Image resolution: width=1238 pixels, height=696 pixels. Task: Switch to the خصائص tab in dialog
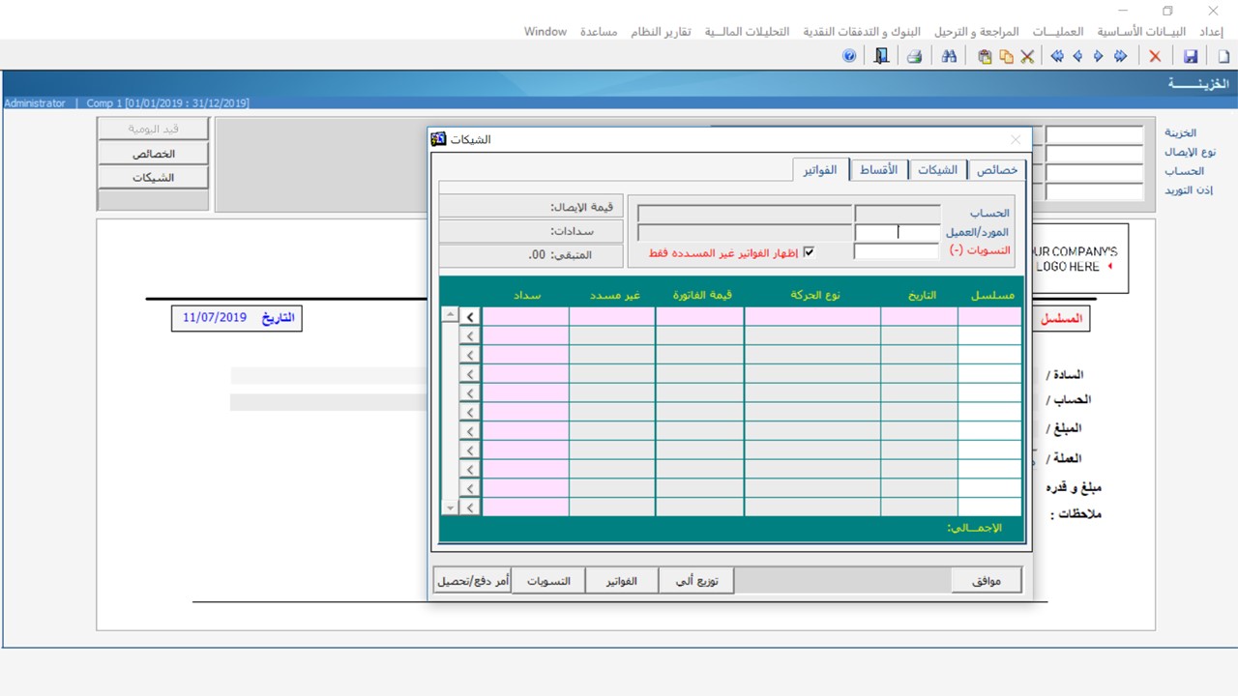point(996,170)
